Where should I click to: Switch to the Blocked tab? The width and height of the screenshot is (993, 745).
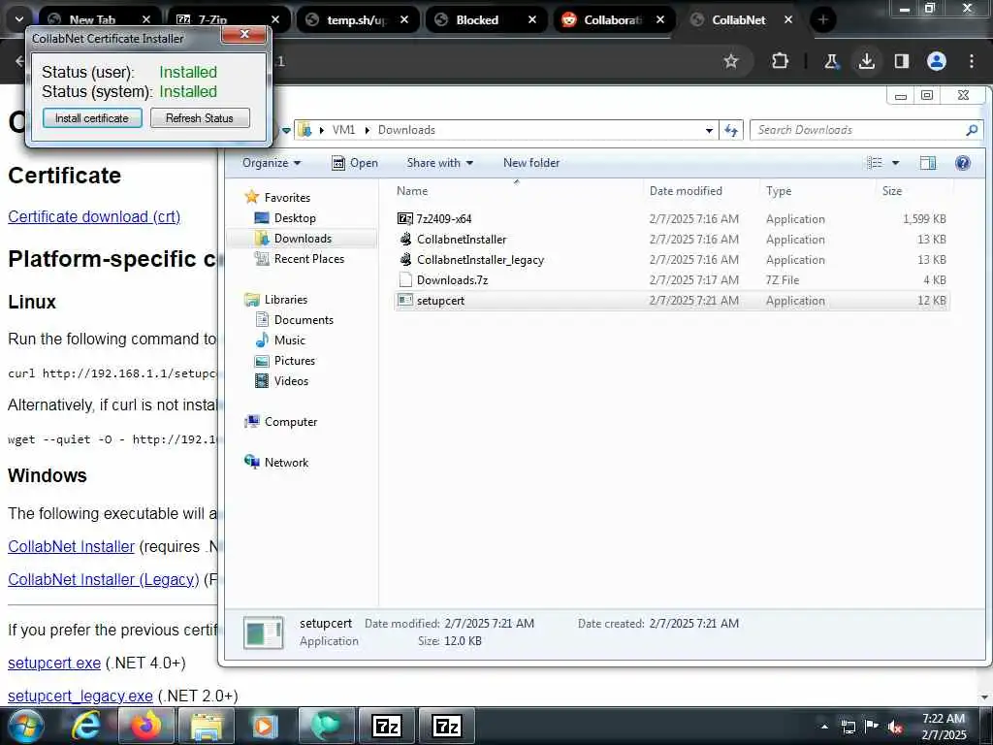[x=485, y=19]
